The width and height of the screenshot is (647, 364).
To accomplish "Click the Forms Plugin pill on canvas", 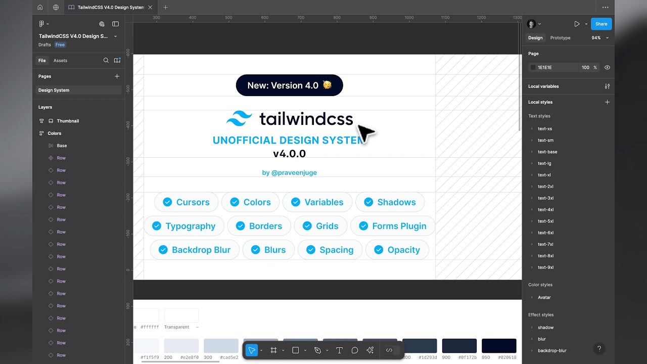I will 393,226.
